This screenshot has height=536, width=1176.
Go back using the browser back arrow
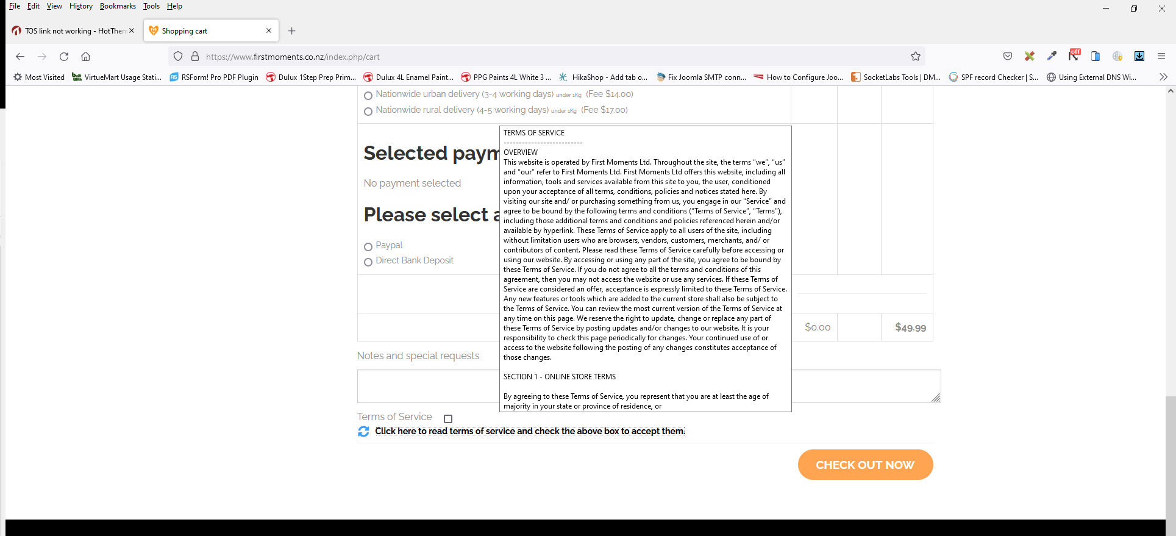[20, 57]
